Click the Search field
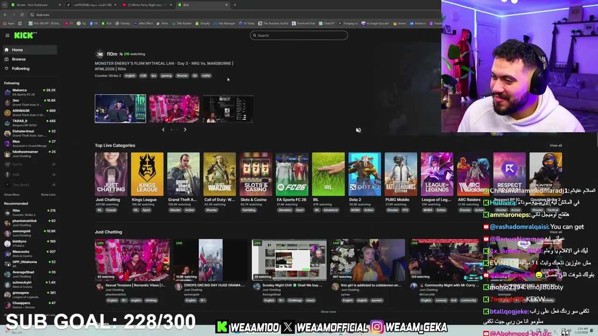 (299, 35)
